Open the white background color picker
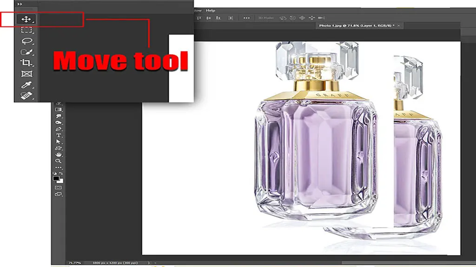This screenshot has width=476, height=267. tap(61, 182)
